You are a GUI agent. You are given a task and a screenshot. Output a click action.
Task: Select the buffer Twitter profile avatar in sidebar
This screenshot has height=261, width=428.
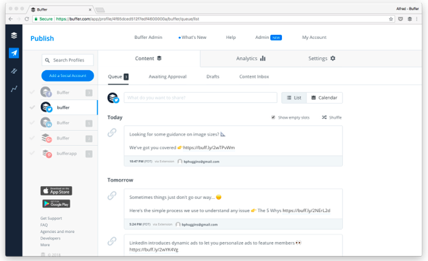tap(46, 107)
